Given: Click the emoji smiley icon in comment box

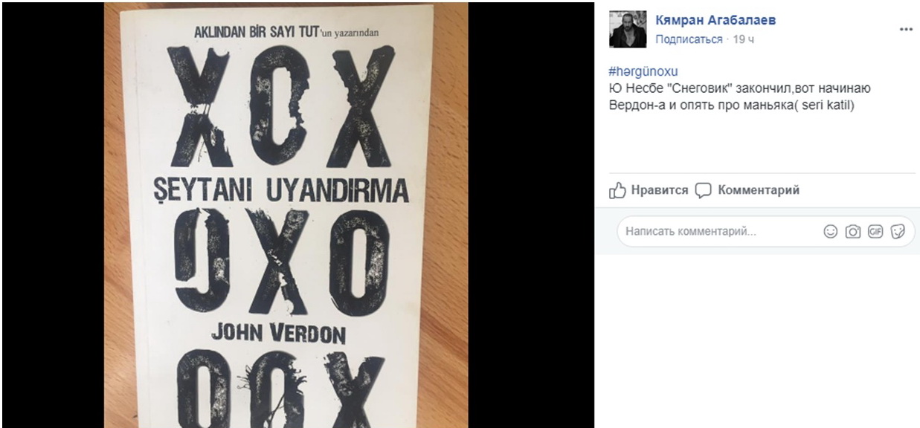Looking at the screenshot, I should click(x=831, y=232).
